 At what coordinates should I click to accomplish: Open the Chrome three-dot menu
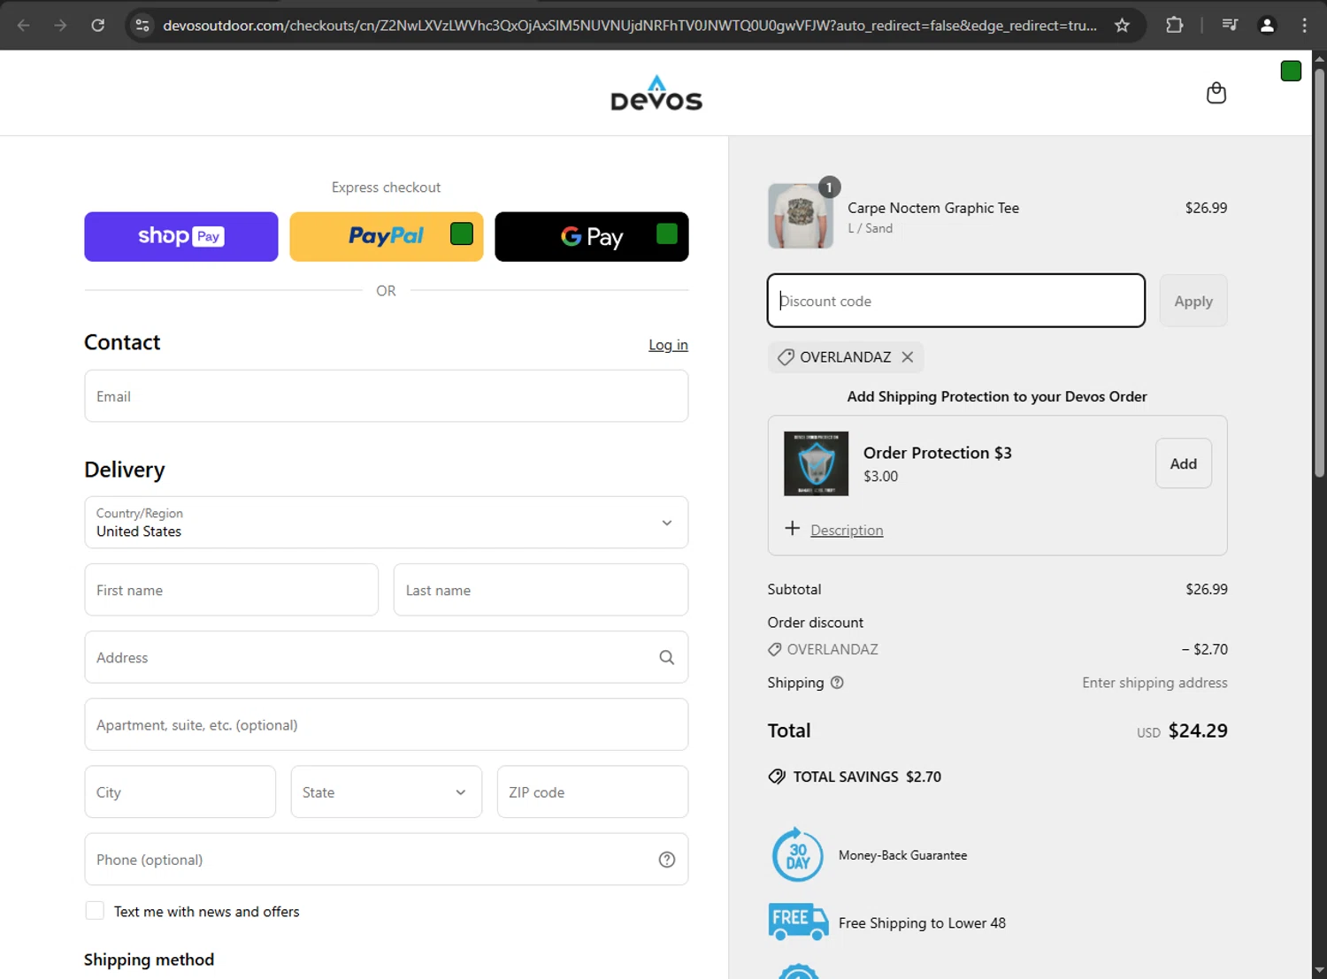(1304, 25)
